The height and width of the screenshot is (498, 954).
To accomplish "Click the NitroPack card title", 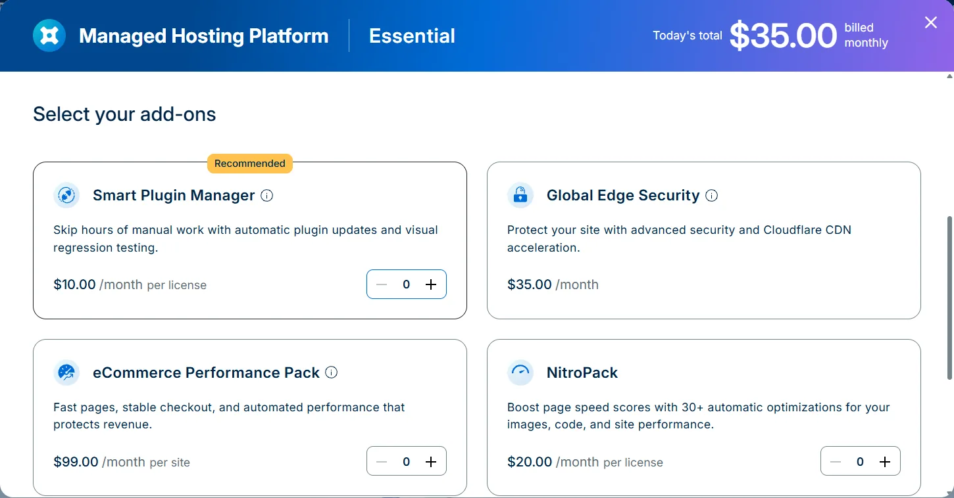I will (582, 373).
